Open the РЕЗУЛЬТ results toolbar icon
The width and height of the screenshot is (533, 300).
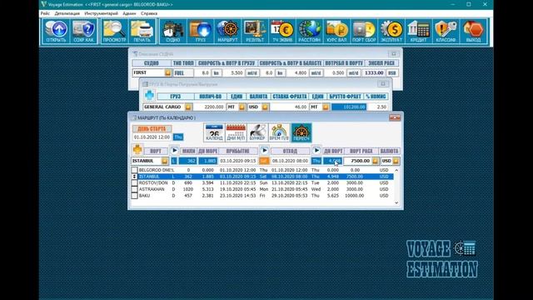[x=255, y=32]
